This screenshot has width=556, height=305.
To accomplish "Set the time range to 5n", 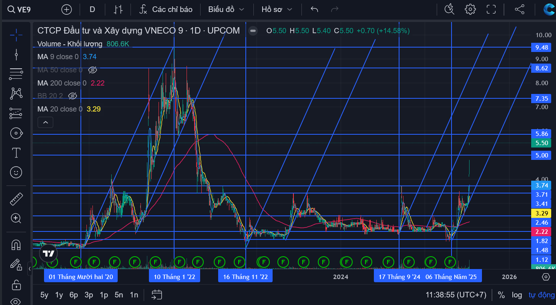I will click(x=119, y=295).
